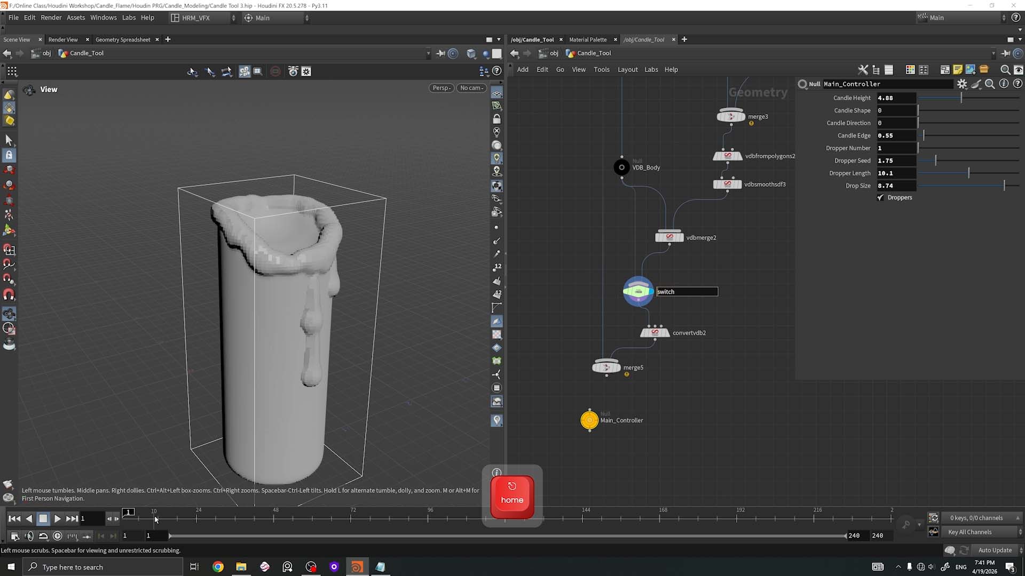Click the play forward button
This screenshot has width=1025, height=576.
(x=57, y=518)
